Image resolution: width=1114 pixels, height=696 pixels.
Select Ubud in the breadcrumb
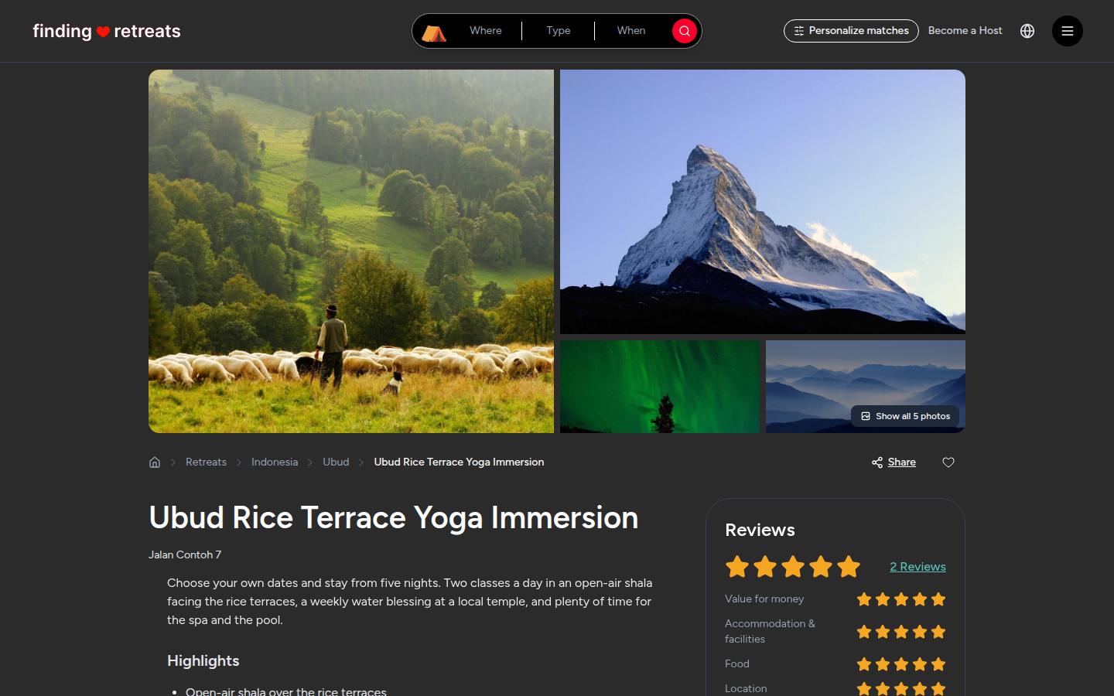click(336, 462)
